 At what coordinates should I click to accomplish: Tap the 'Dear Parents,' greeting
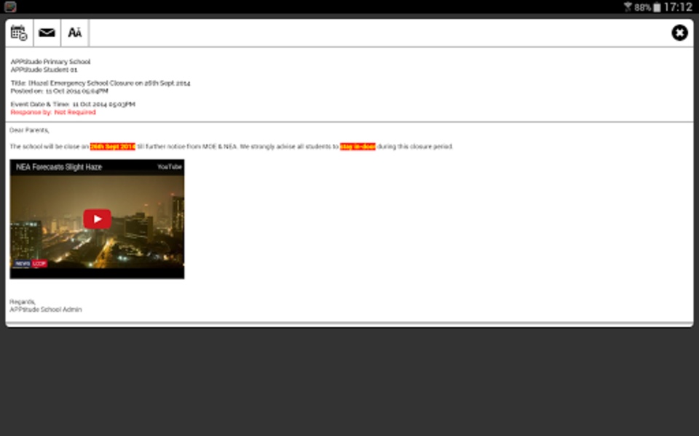point(29,130)
